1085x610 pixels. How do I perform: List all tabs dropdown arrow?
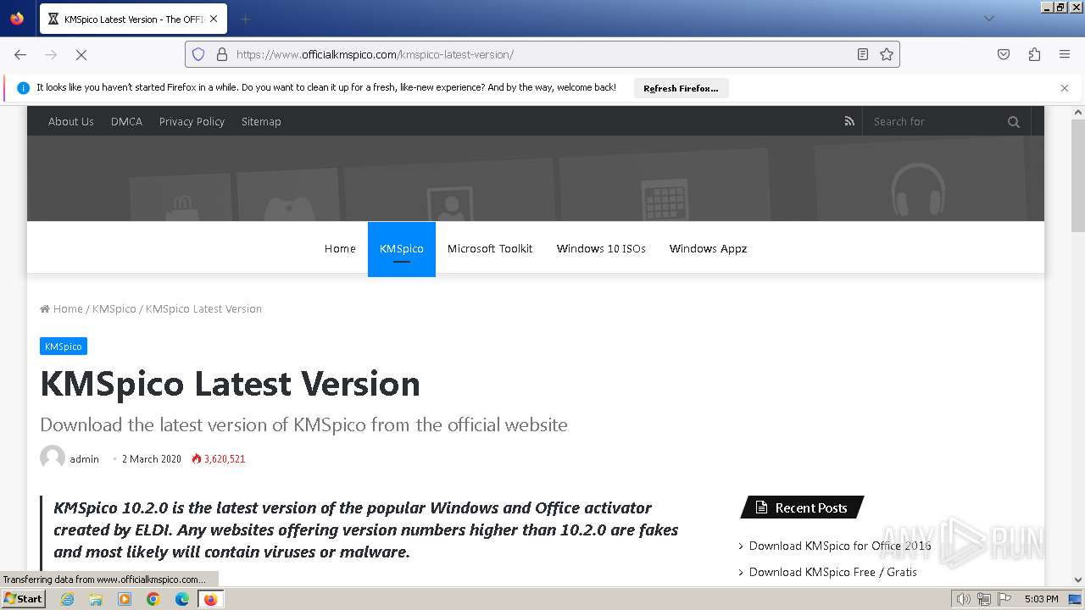[x=988, y=19]
